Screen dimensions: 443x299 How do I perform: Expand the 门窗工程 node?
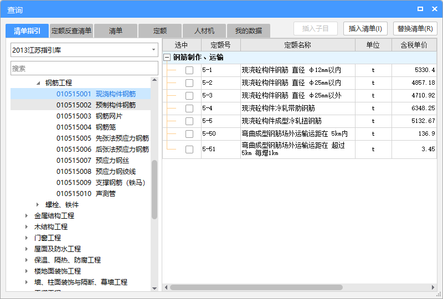coord(27,238)
